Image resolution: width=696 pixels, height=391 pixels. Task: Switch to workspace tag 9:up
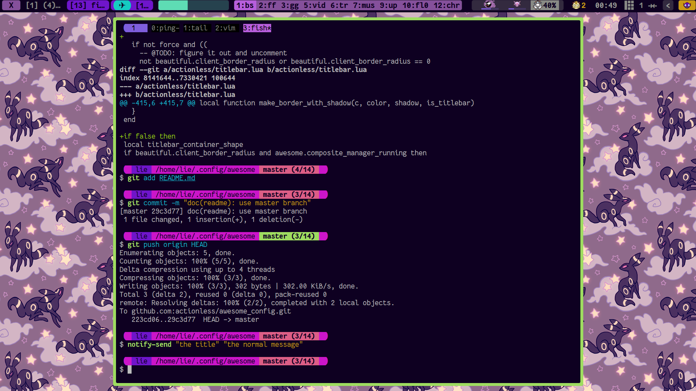[x=388, y=5]
